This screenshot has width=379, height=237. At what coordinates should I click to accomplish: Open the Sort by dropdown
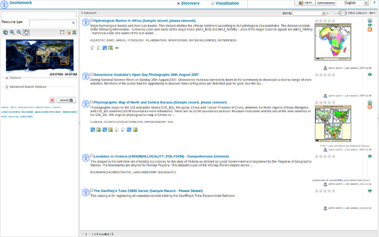tap(310, 13)
